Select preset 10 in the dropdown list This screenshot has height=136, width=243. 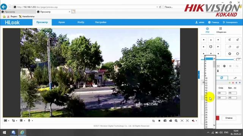click(x=208, y=78)
